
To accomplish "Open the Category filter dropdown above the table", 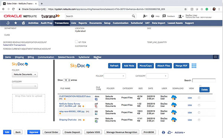I will 157,76.
